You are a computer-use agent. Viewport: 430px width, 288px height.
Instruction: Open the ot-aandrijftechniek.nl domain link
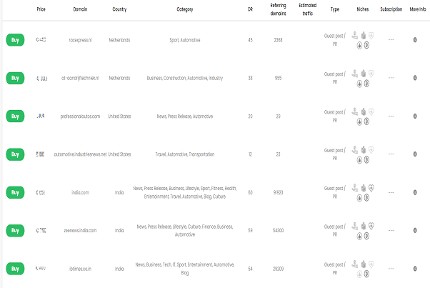80,78
